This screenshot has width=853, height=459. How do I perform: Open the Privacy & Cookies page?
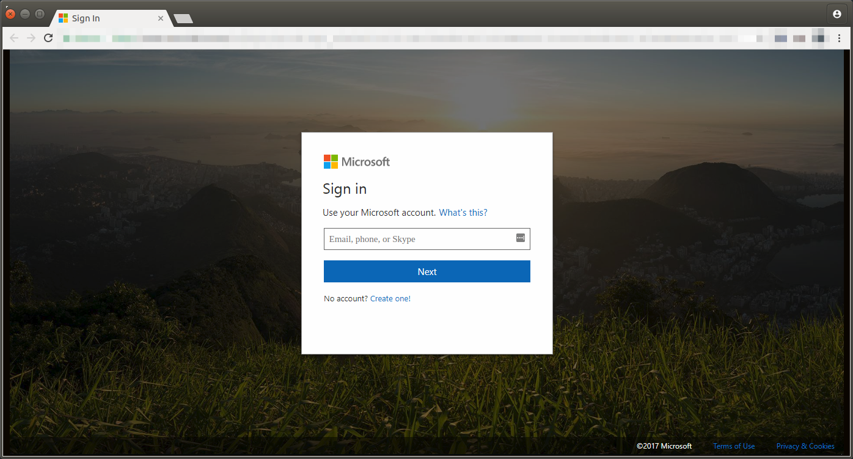click(x=805, y=446)
